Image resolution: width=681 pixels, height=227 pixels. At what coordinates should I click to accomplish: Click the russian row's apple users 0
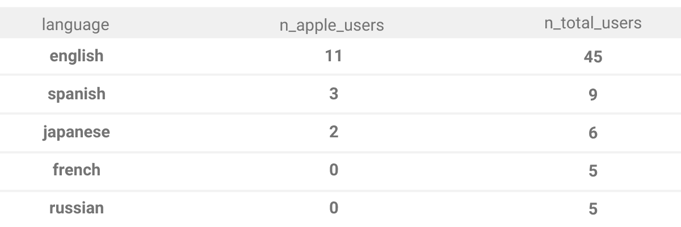333,208
